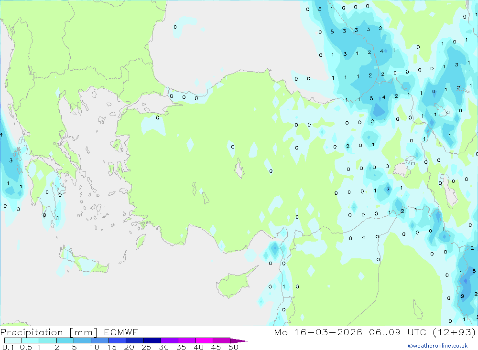Image resolution: width=478 pixels, height=350 pixels.
Task: Pick the 1–2 mm legend color swatch
Action: click(x=48, y=340)
